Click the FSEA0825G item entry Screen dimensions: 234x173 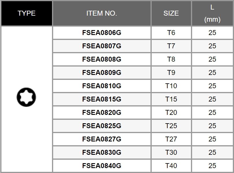102,126
